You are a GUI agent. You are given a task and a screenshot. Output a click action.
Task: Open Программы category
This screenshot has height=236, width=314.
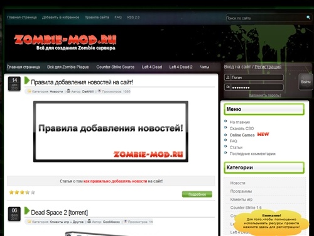(x=241, y=191)
